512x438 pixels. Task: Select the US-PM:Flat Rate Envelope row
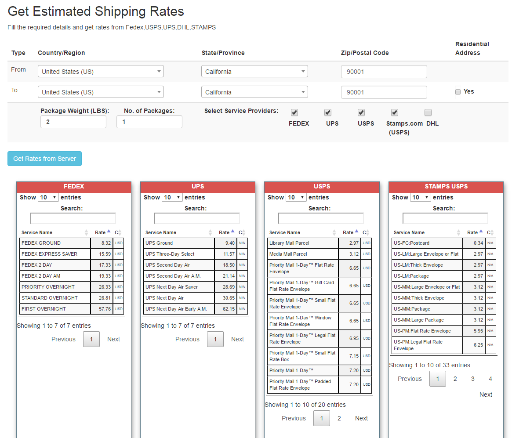click(444, 331)
